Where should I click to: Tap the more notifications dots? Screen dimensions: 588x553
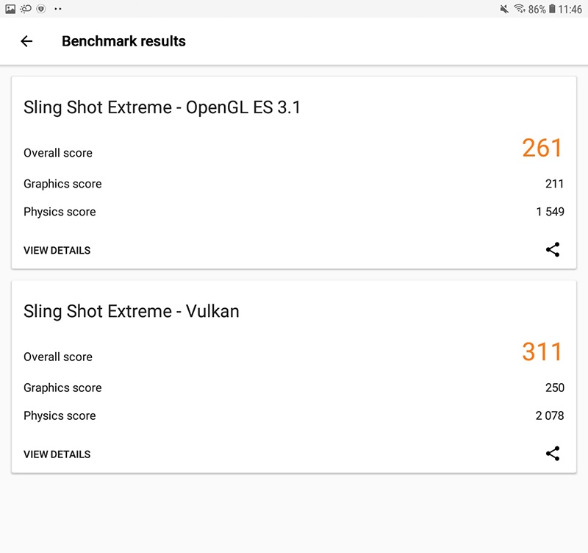[58, 9]
